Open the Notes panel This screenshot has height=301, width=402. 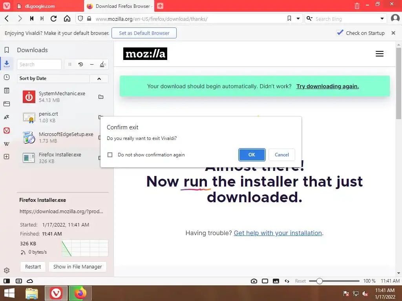point(7,91)
